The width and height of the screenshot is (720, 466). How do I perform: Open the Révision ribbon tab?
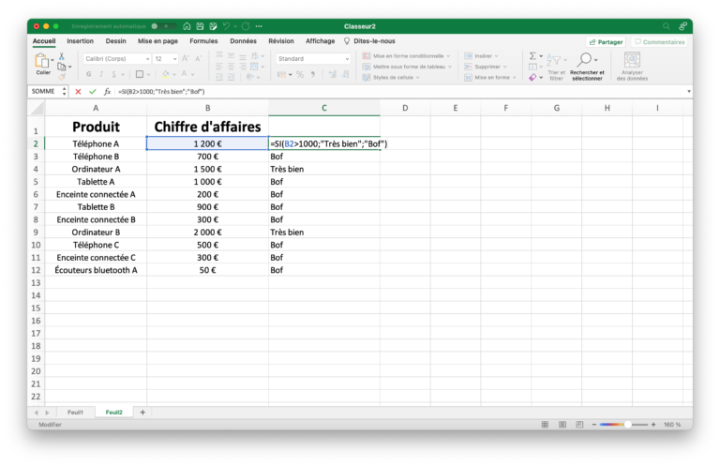281,41
